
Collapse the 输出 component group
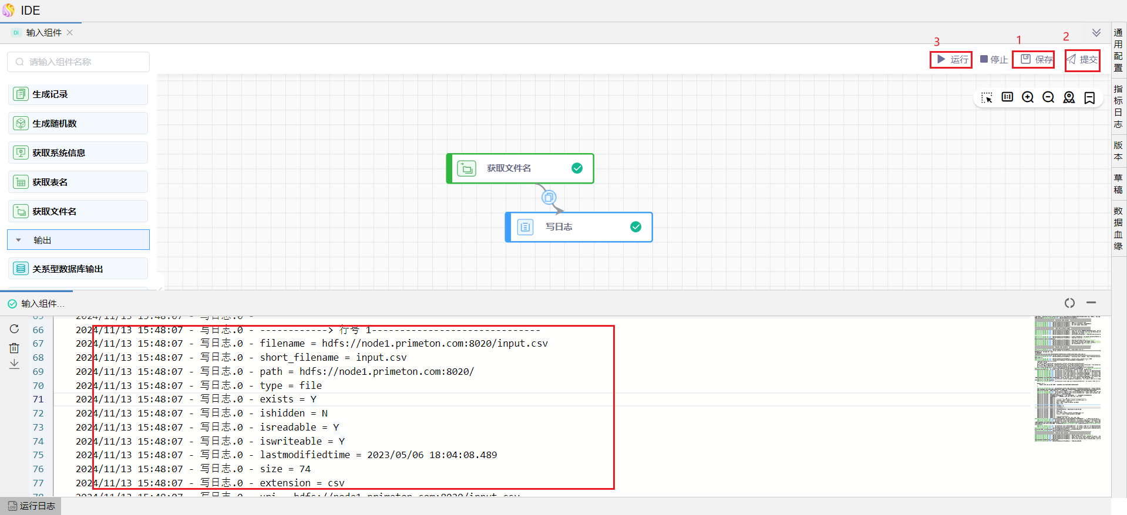(78, 239)
